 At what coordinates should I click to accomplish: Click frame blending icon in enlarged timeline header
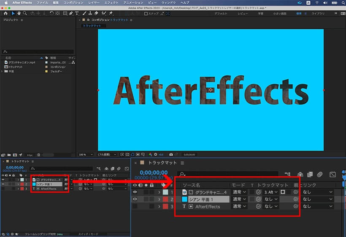click(x=310, y=175)
